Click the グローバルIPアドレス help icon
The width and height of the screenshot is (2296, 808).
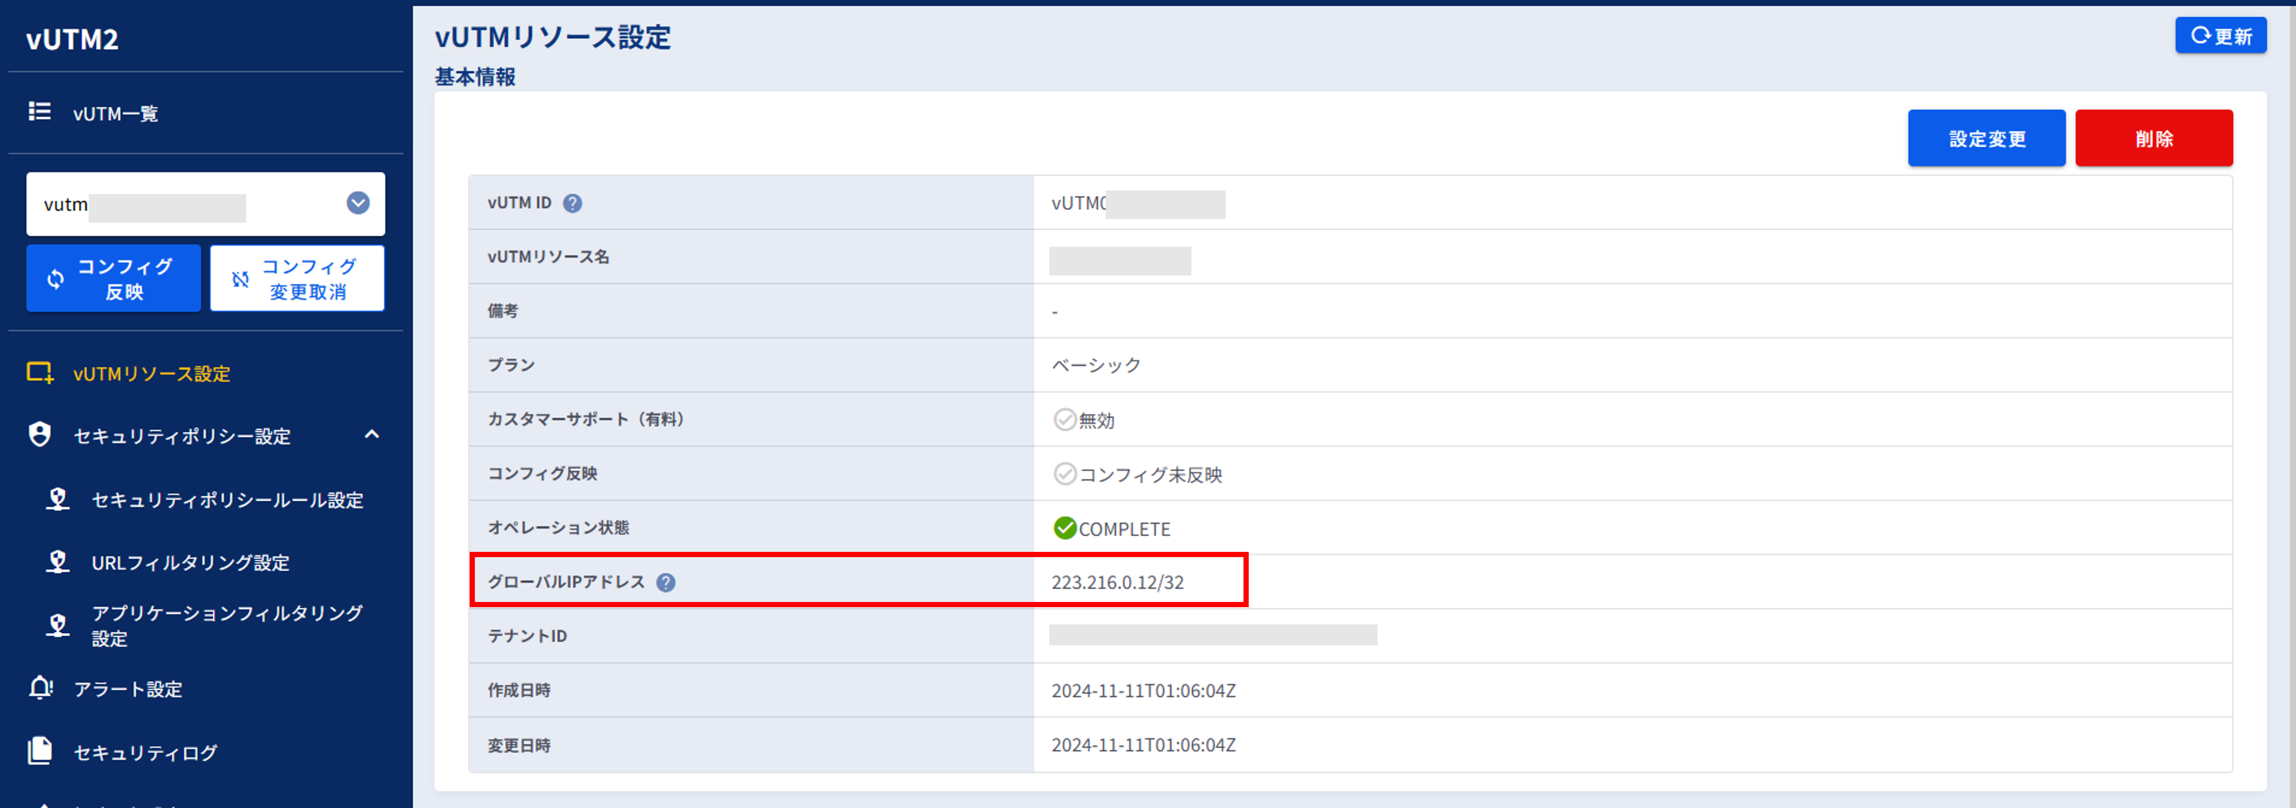tap(666, 583)
